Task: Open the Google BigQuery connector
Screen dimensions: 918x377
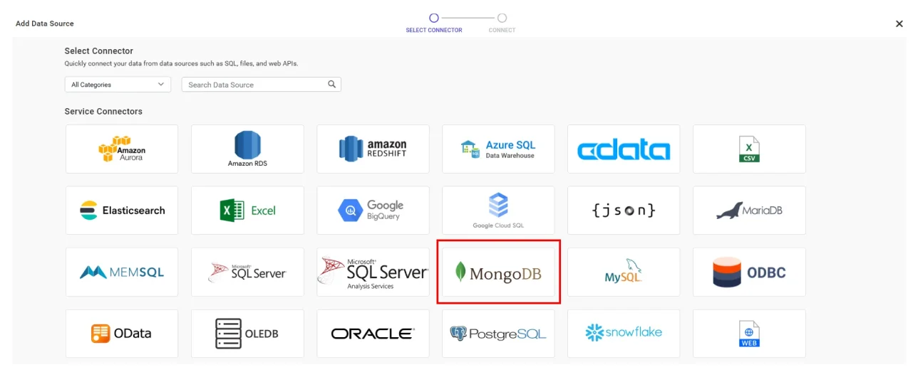Action: tap(373, 211)
